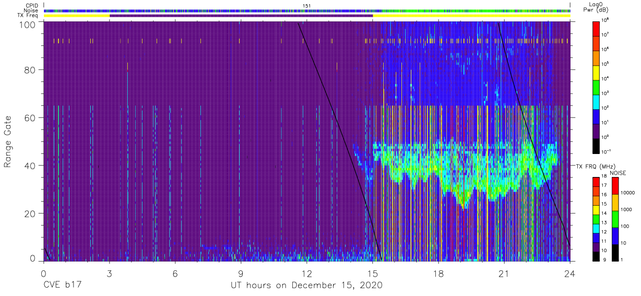Click the 'CVE b17' radar beam label

click(62, 285)
